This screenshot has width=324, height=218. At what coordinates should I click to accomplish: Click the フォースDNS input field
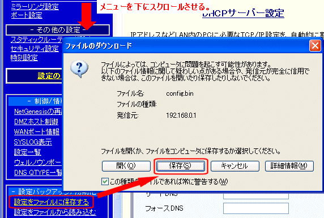(x=256, y=208)
